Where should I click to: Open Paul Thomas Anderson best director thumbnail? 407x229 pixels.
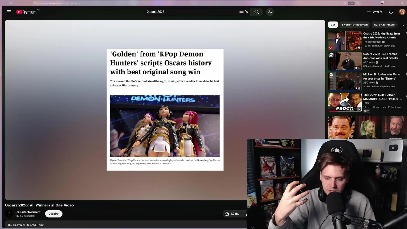(345, 61)
